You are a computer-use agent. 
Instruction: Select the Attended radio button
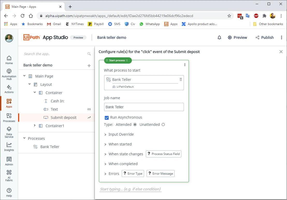(x=135, y=125)
